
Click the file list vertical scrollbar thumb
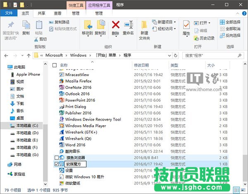[x=245, y=168]
